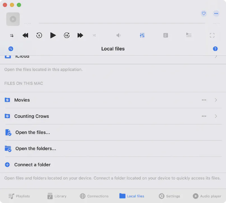The width and height of the screenshot is (226, 203).
Task: Switch to the Settings tab
Action: tap(169, 196)
